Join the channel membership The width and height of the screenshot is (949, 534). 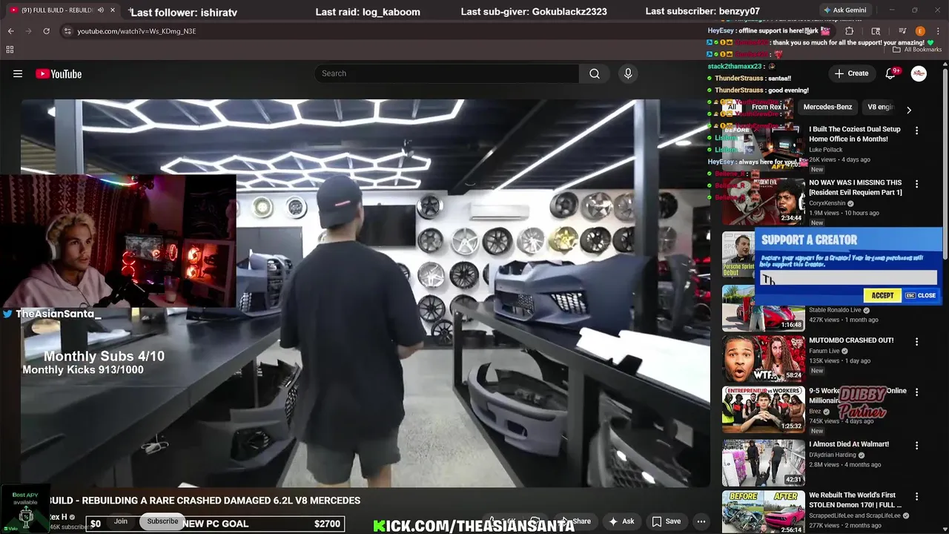coord(121,521)
